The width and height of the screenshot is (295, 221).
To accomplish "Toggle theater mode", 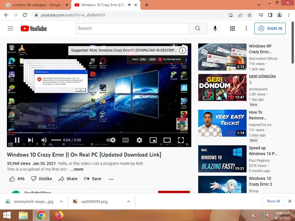I will click(167, 140).
